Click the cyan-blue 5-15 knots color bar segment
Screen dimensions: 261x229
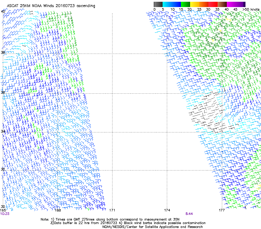[x=172, y=4]
